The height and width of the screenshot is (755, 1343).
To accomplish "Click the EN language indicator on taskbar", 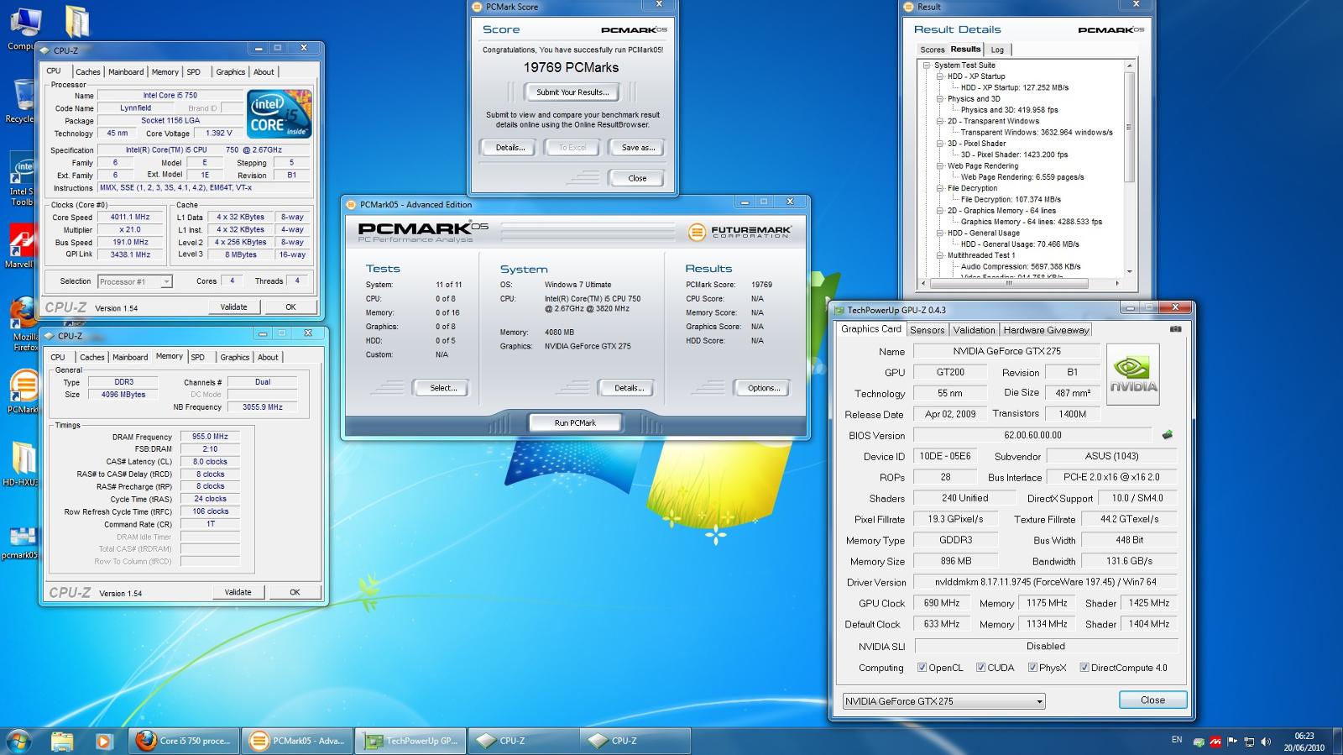I will [x=1176, y=740].
